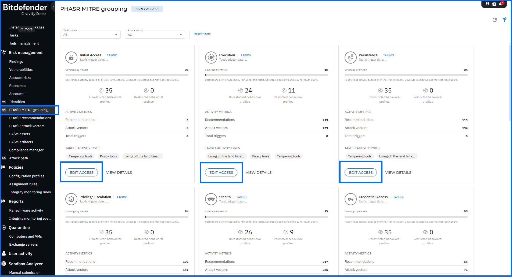Click Piracy tools chip on Execution card
The width and height of the screenshot is (512, 277).
pos(261,156)
